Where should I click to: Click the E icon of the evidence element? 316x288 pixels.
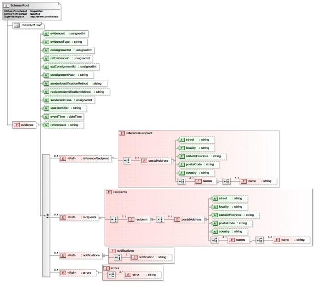(x=17, y=125)
